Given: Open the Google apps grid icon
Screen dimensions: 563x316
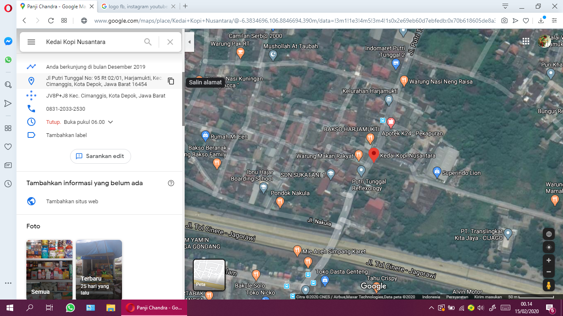Looking at the screenshot, I should (526, 41).
